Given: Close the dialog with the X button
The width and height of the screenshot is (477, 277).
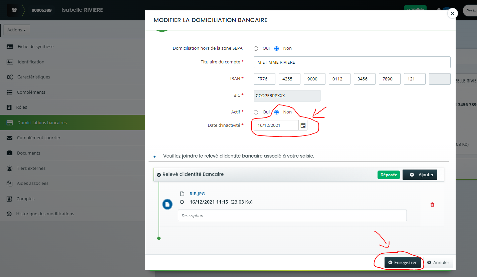Looking at the screenshot, I should (x=452, y=13).
